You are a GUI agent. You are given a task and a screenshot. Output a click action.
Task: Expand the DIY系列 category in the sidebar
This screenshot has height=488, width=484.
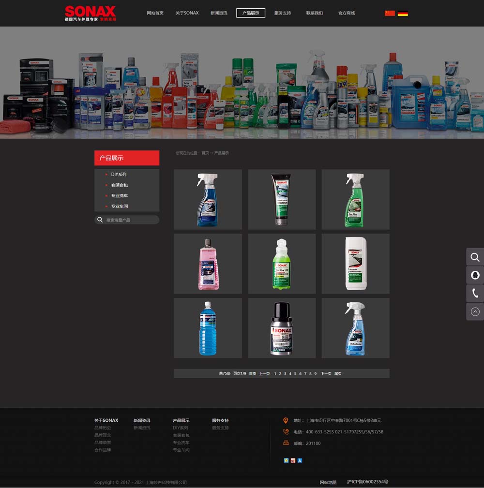click(x=119, y=174)
